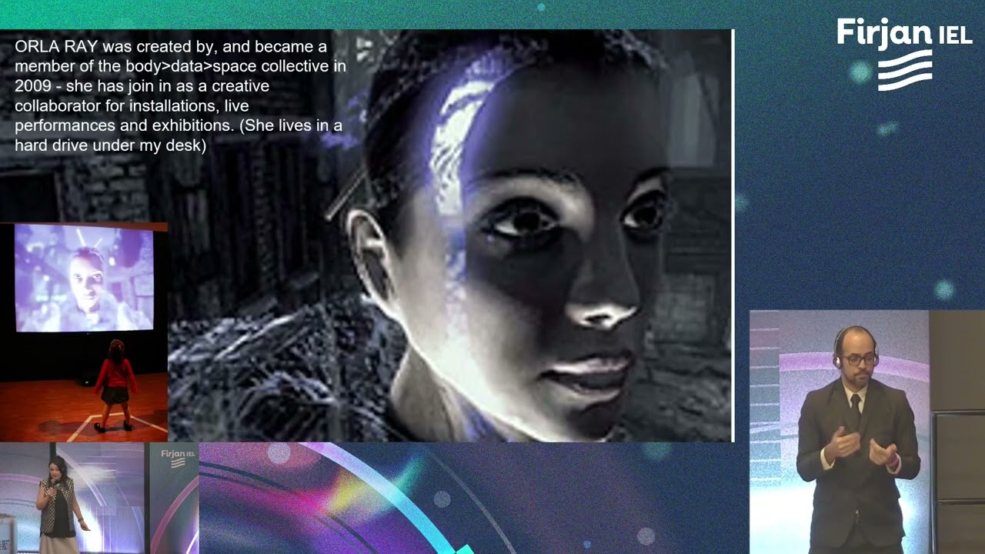Screen dimensions: 985x554
Task: Click the text 'ORLA RAY was created by'
Action: click(114, 47)
